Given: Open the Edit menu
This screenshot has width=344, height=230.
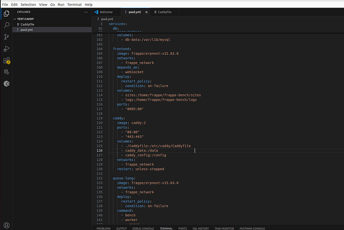Looking at the screenshot, I should [14, 4].
